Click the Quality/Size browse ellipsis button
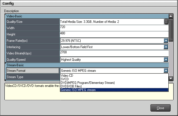Viewport: 178px width, 116px height. (166, 21)
